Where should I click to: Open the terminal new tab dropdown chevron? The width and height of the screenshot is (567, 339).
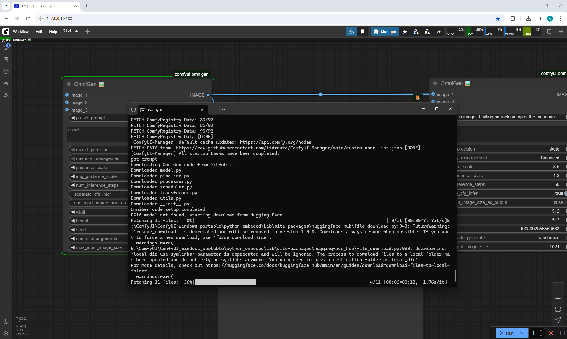(224, 110)
